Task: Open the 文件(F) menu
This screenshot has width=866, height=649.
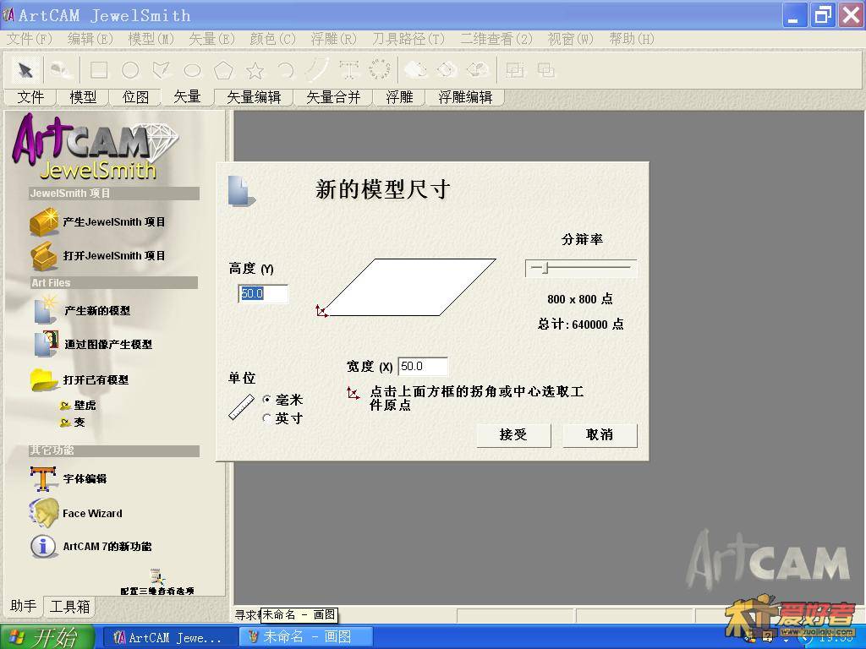Action: click(30, 39)
